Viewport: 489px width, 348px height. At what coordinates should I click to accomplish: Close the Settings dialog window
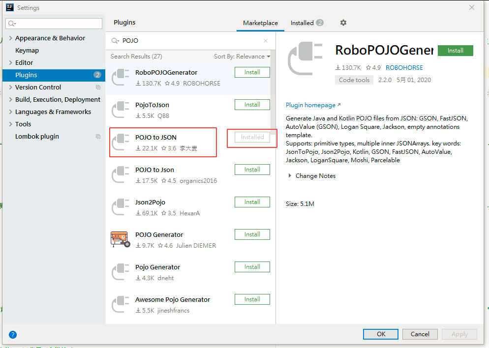[x=472, y=7]
